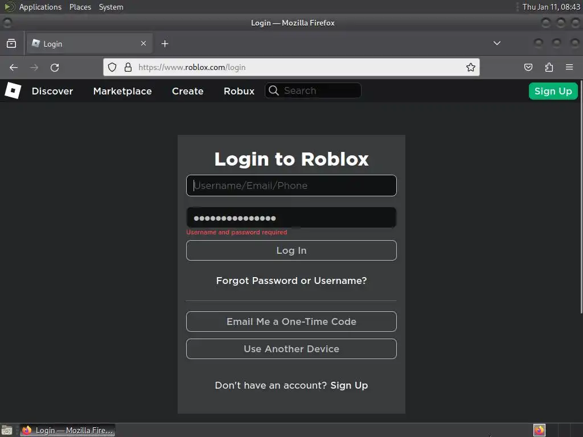Reload the page with refresh icon
The image size is (583, 437).
point(55,67)
